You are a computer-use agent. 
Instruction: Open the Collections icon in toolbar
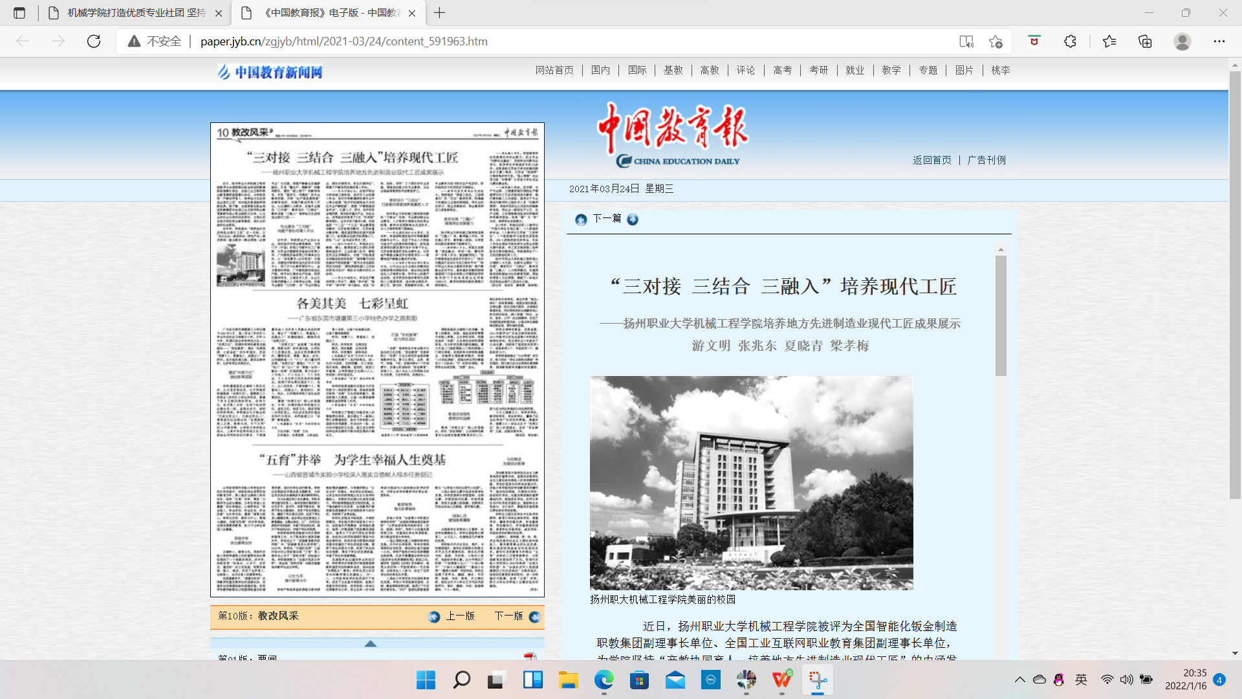point(1145,41)
